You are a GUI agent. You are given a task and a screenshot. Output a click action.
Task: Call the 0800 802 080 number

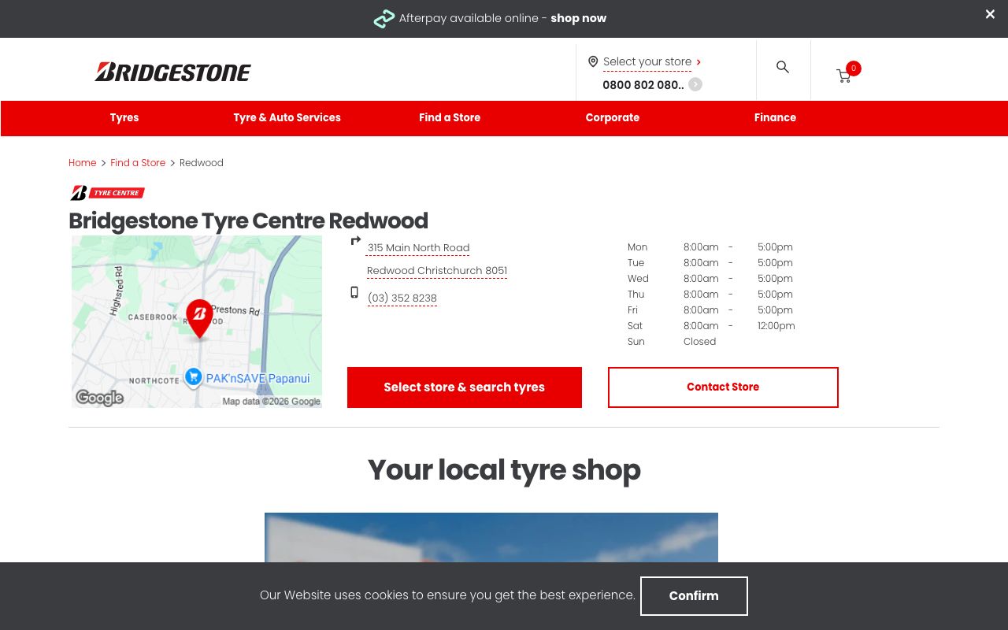point(643,85)
